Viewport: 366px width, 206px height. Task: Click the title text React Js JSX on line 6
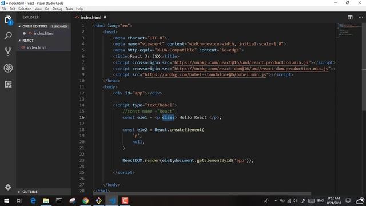click(x=145, y=56)
